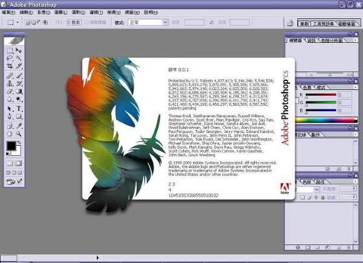Open the 填滿 fill flyout arrow
The image size is (363, 263).
pyautogui.click(x=354, y=197)
